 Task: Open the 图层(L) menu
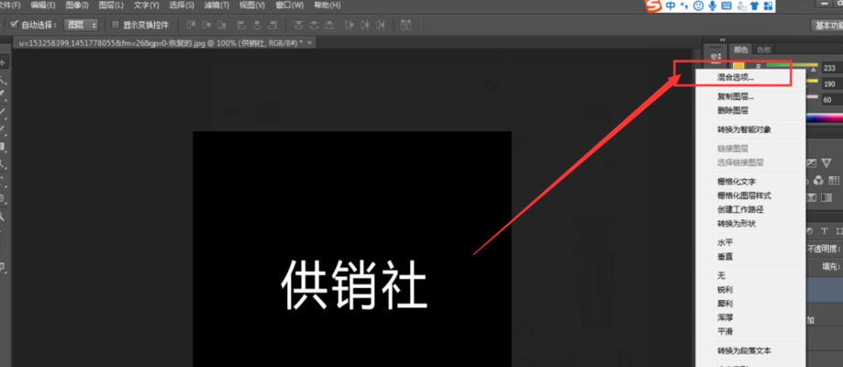click(x=111, y=6)
